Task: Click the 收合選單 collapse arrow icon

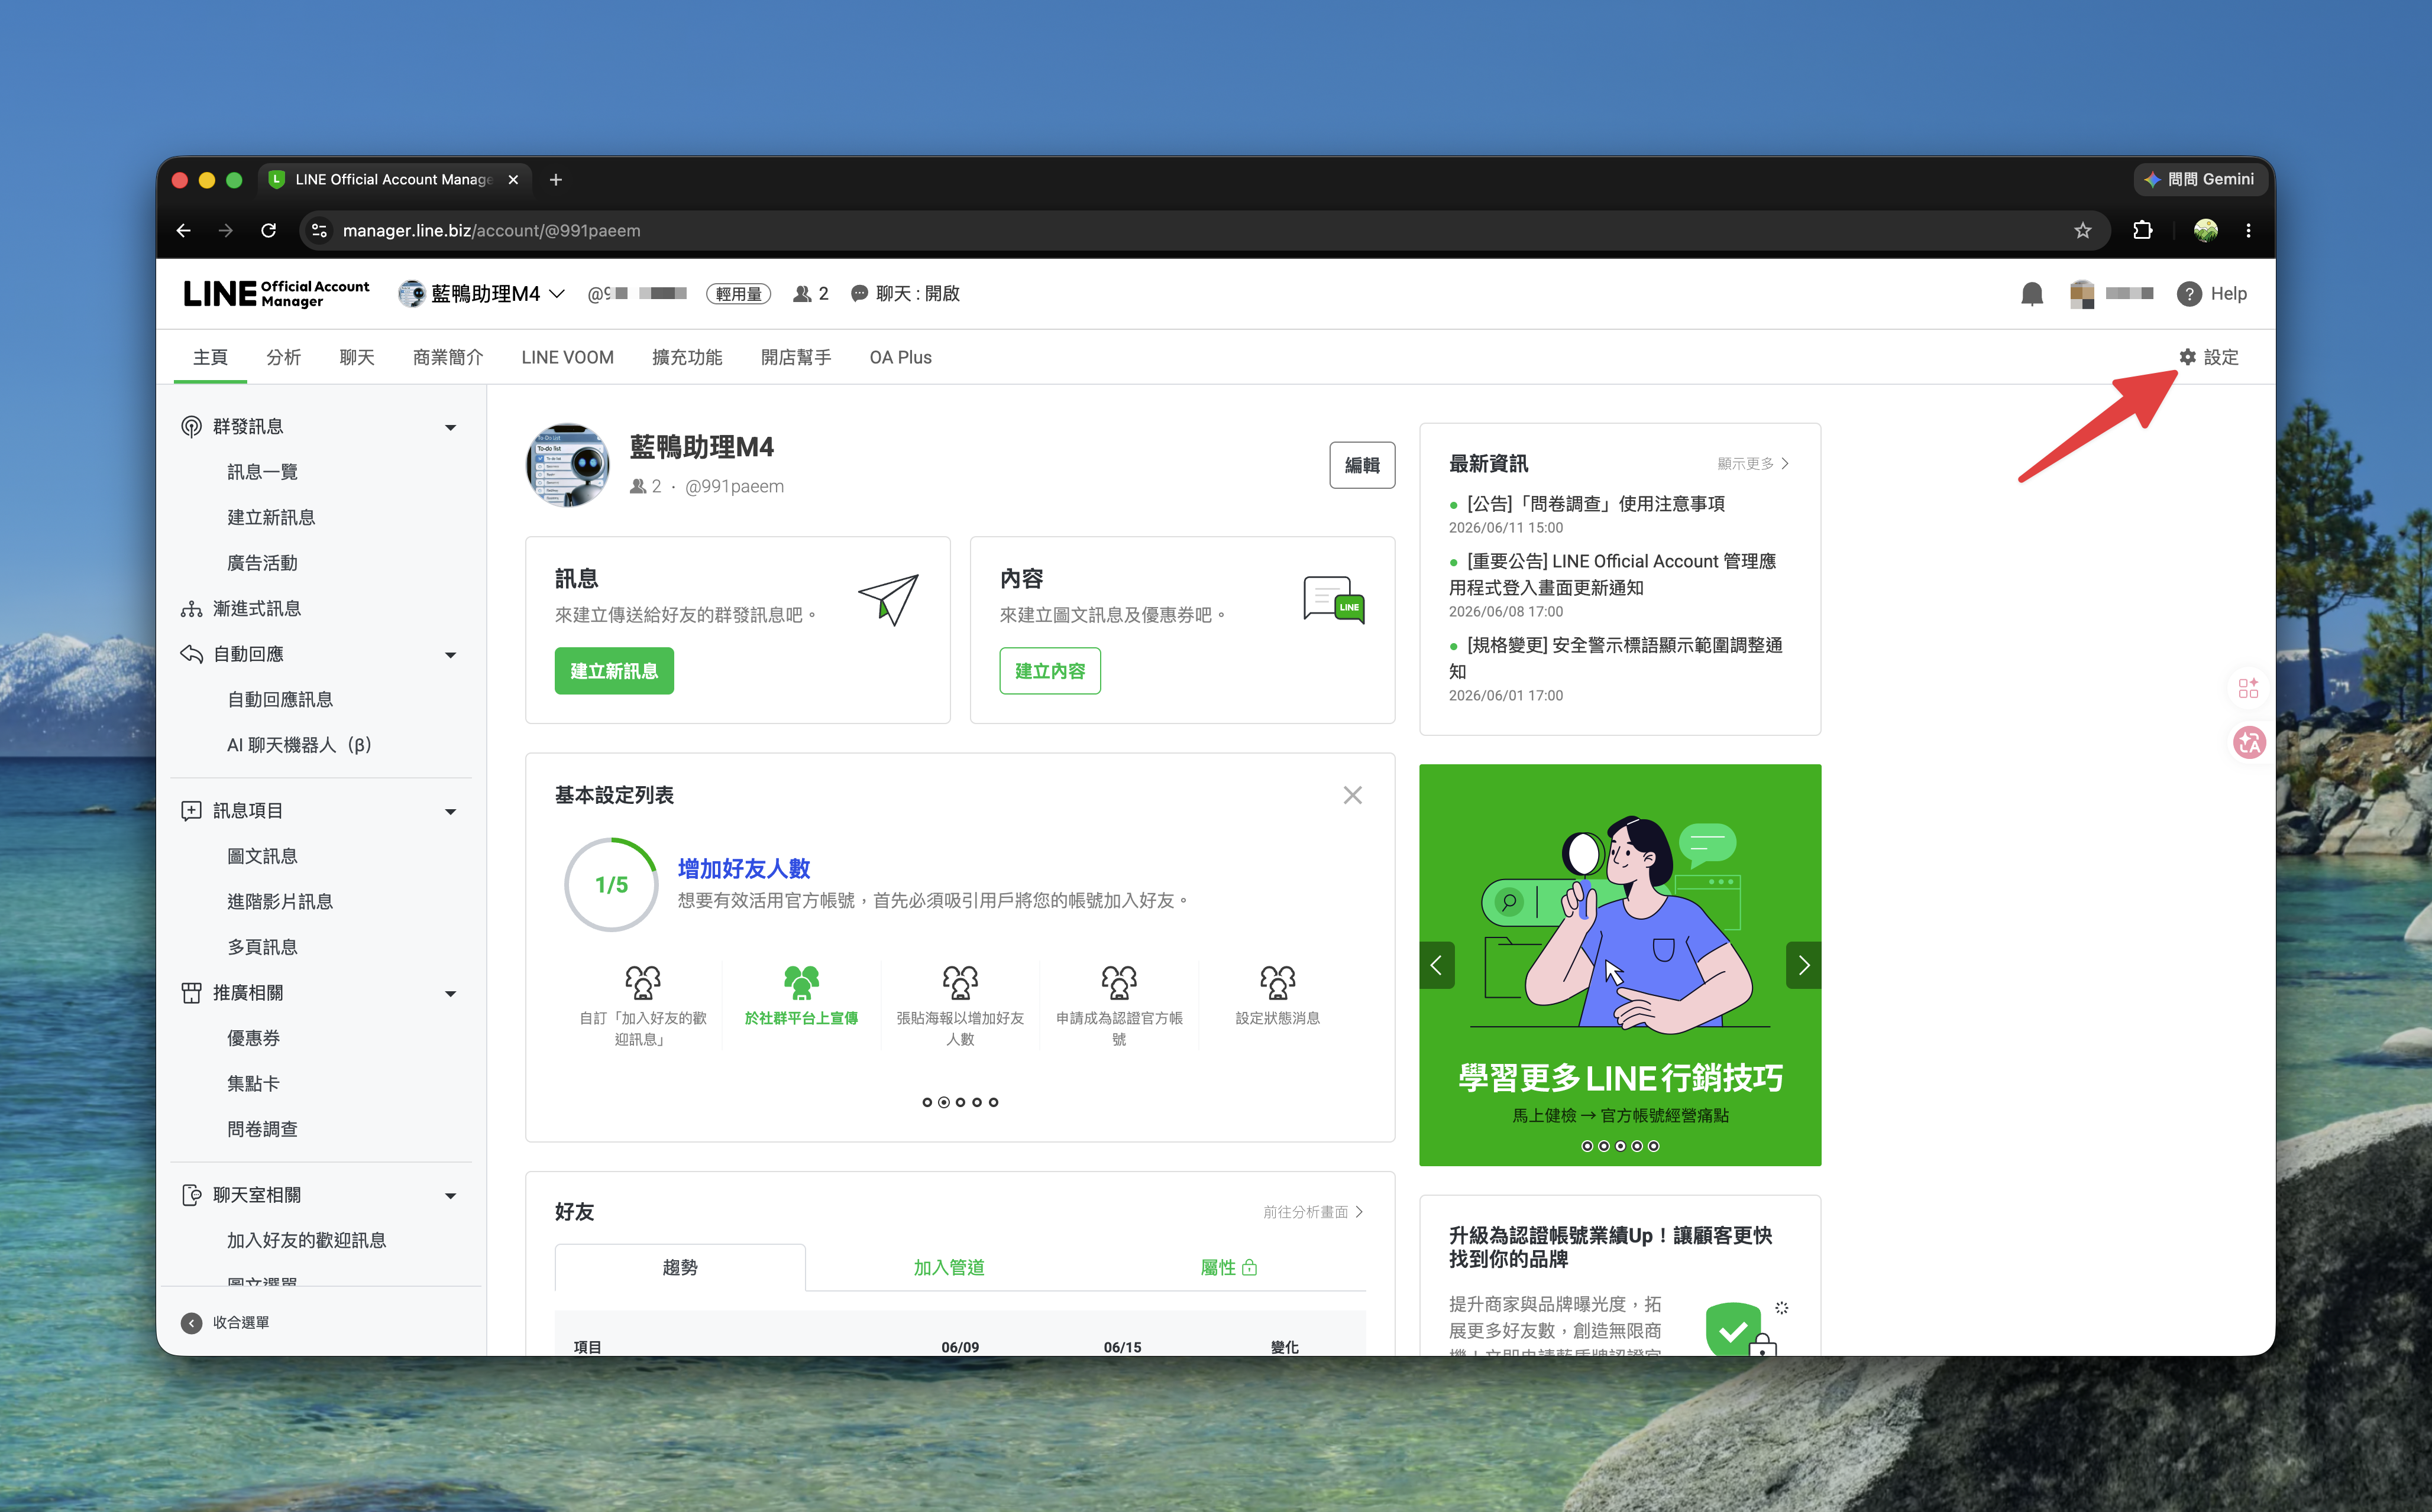Action: [191, 1323]
